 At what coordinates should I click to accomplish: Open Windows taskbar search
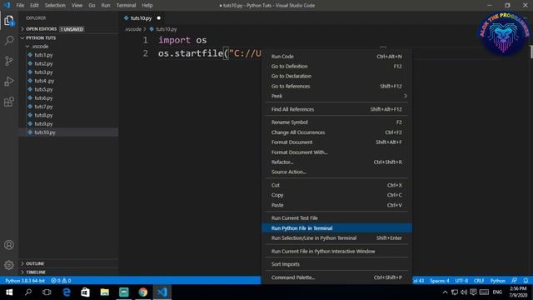pos(28,292)
